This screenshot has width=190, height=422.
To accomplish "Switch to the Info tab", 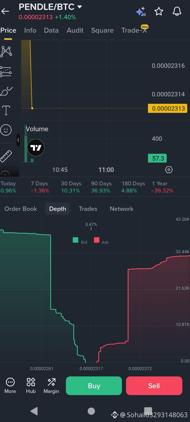I will 30,30.
